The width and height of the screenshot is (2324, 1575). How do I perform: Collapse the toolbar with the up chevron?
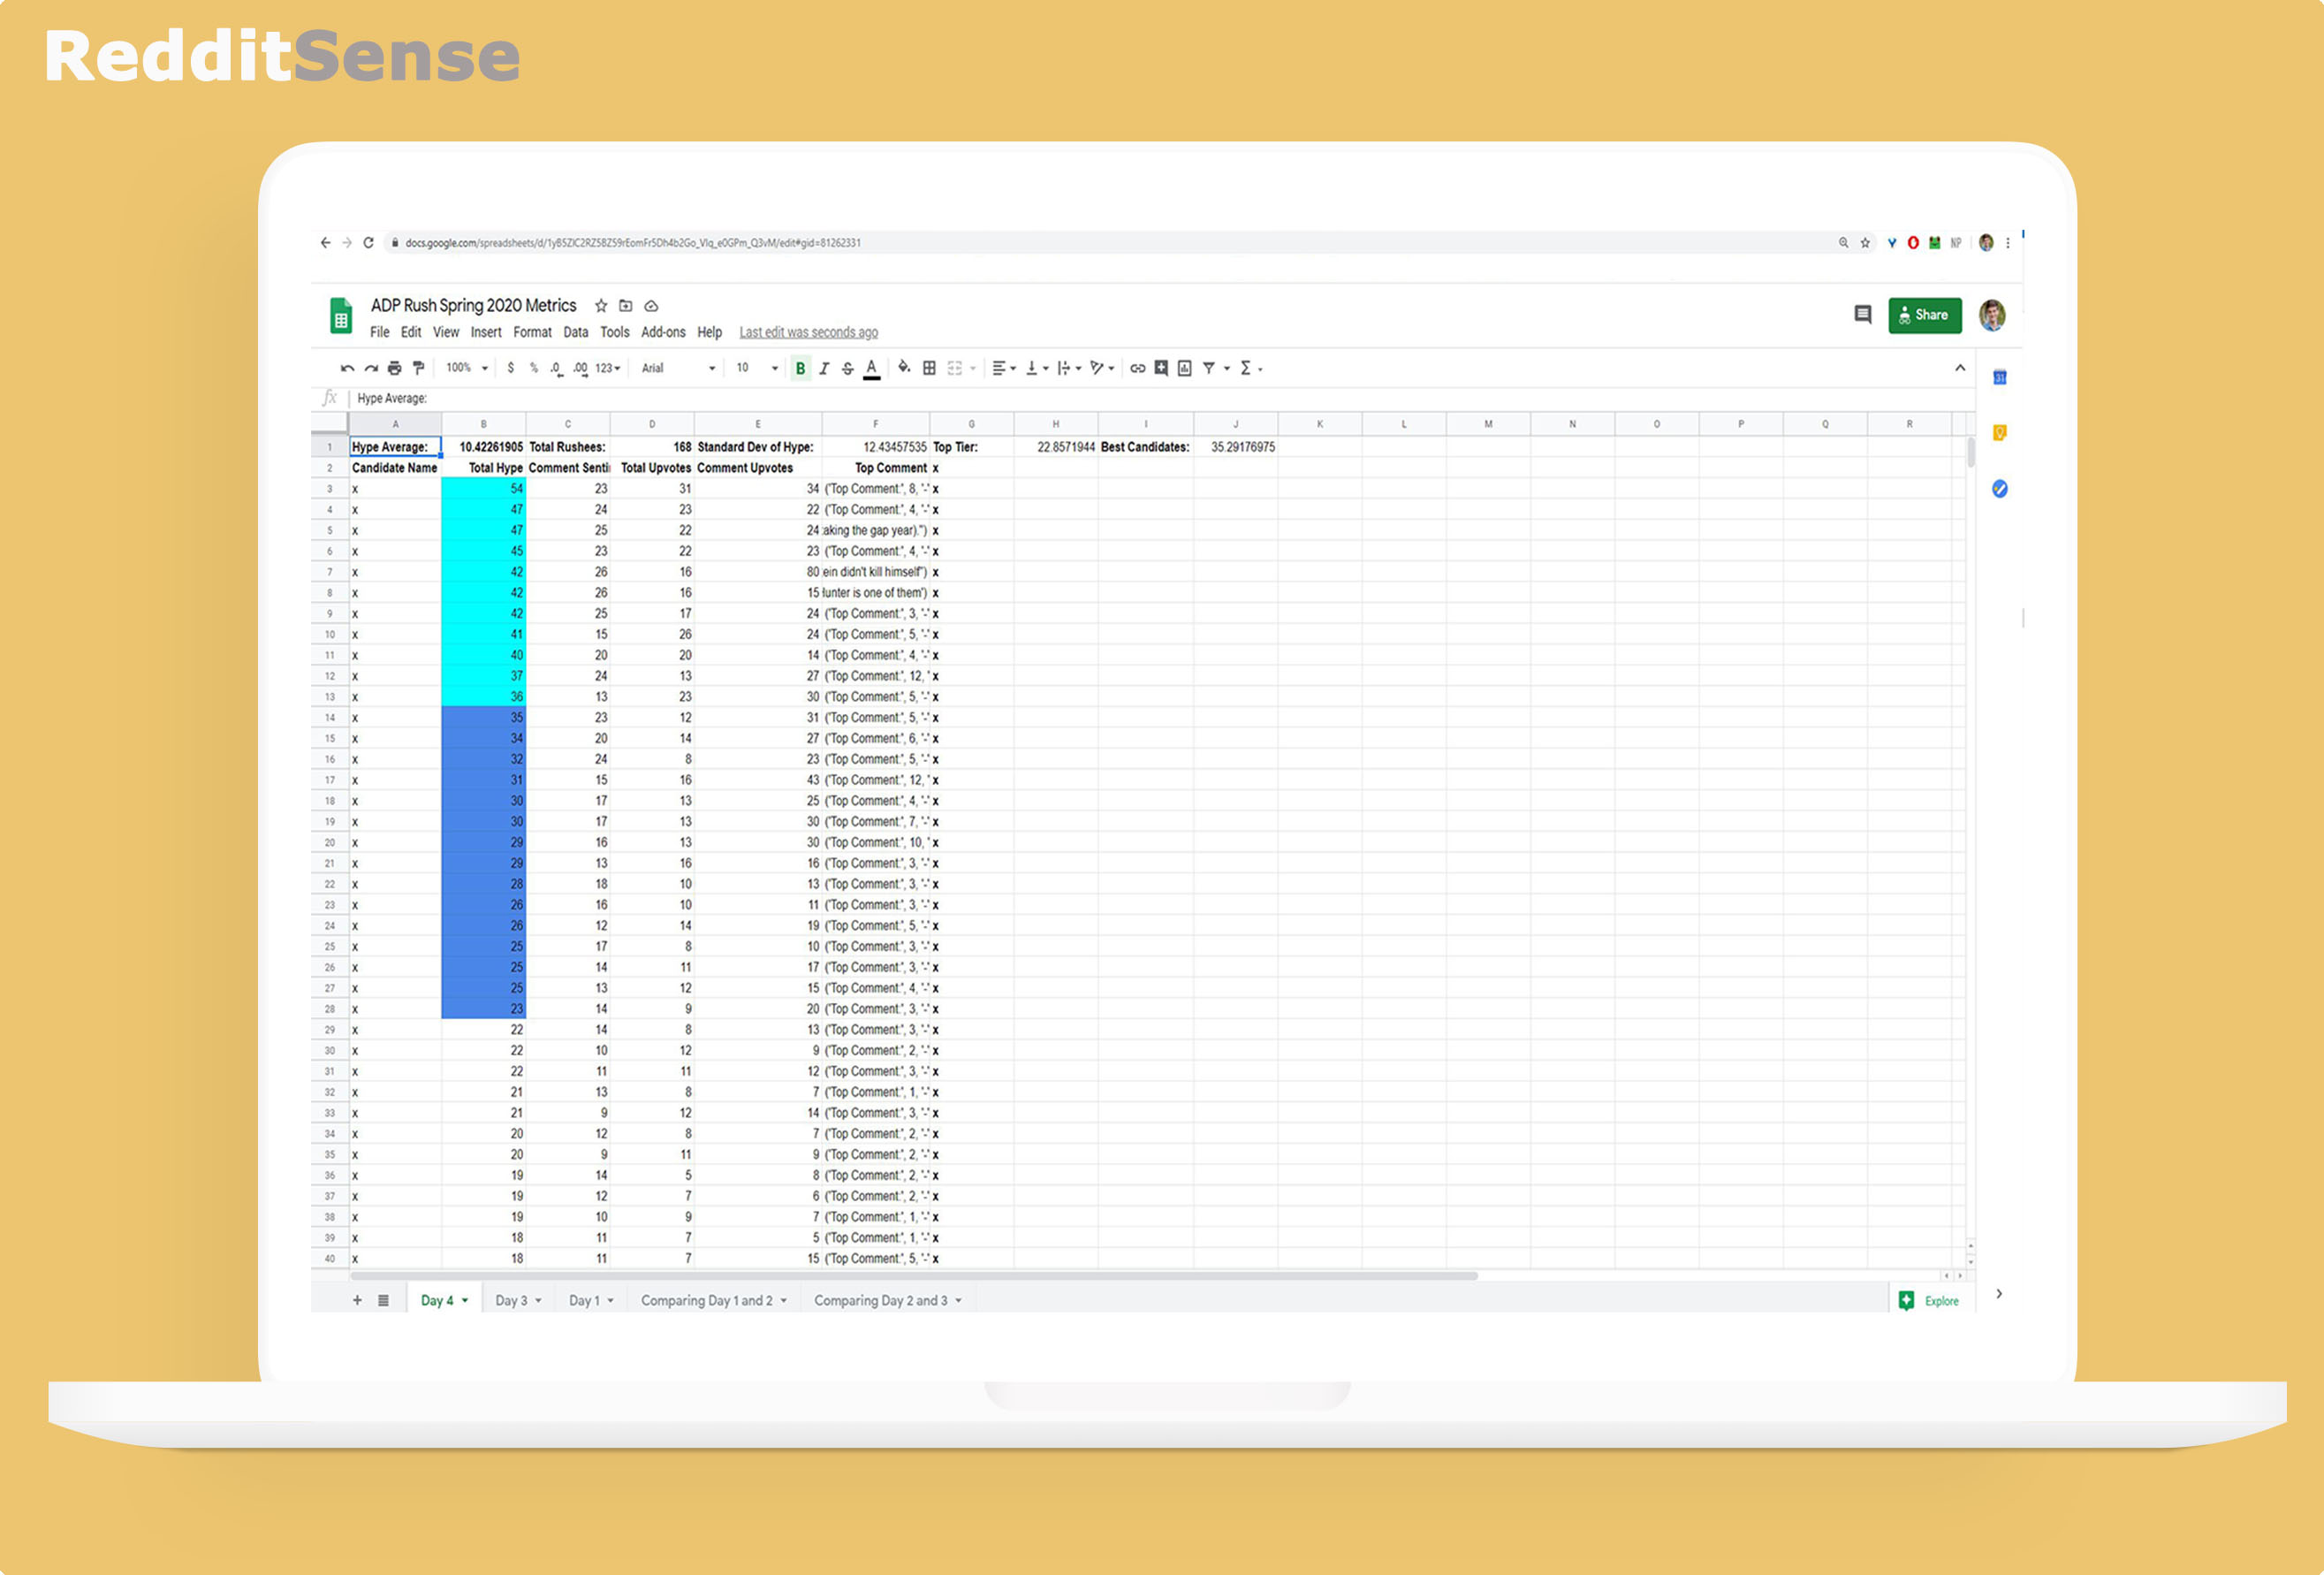pyautogui.click(x=1960, y=368)
